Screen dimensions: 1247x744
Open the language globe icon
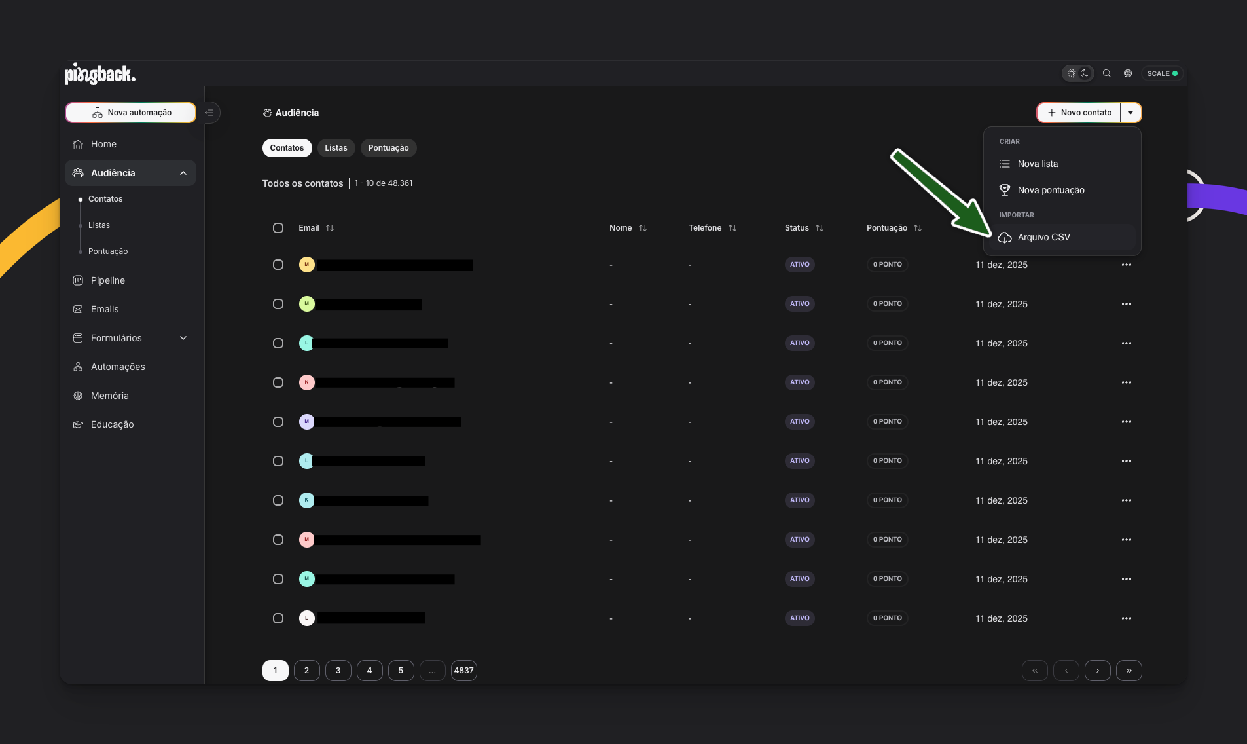pyautogui.click(x=1127, y=73)
